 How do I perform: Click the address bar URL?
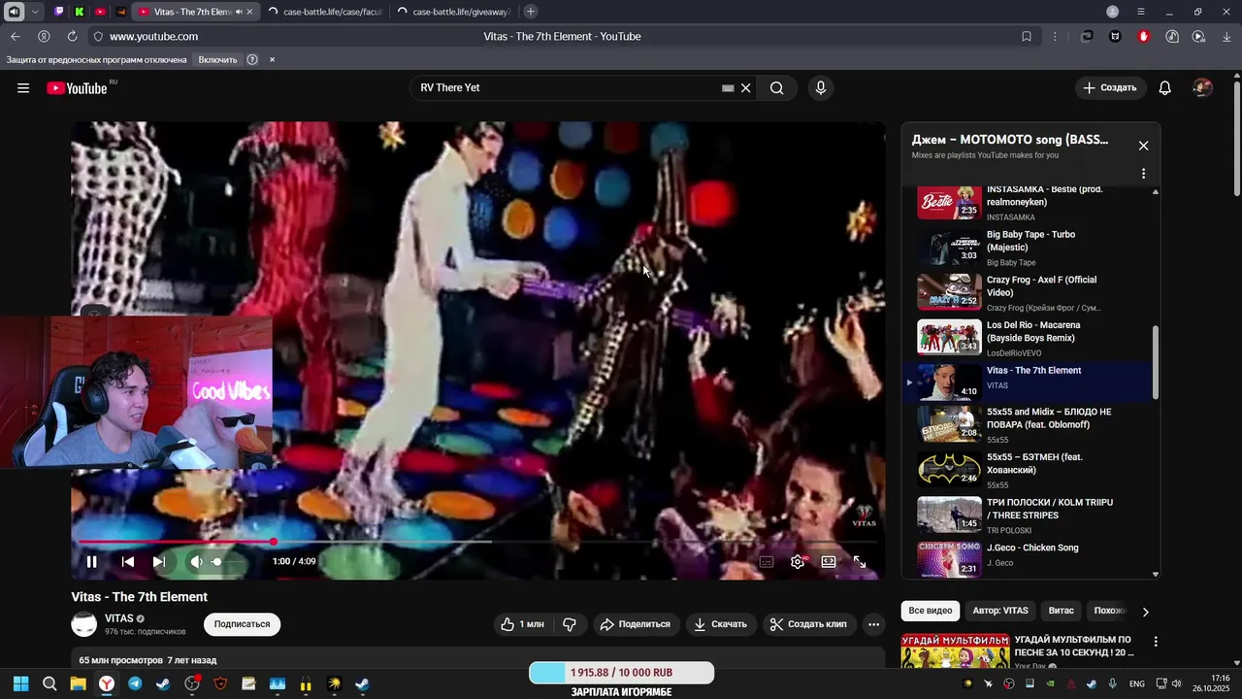click(153, 36)
